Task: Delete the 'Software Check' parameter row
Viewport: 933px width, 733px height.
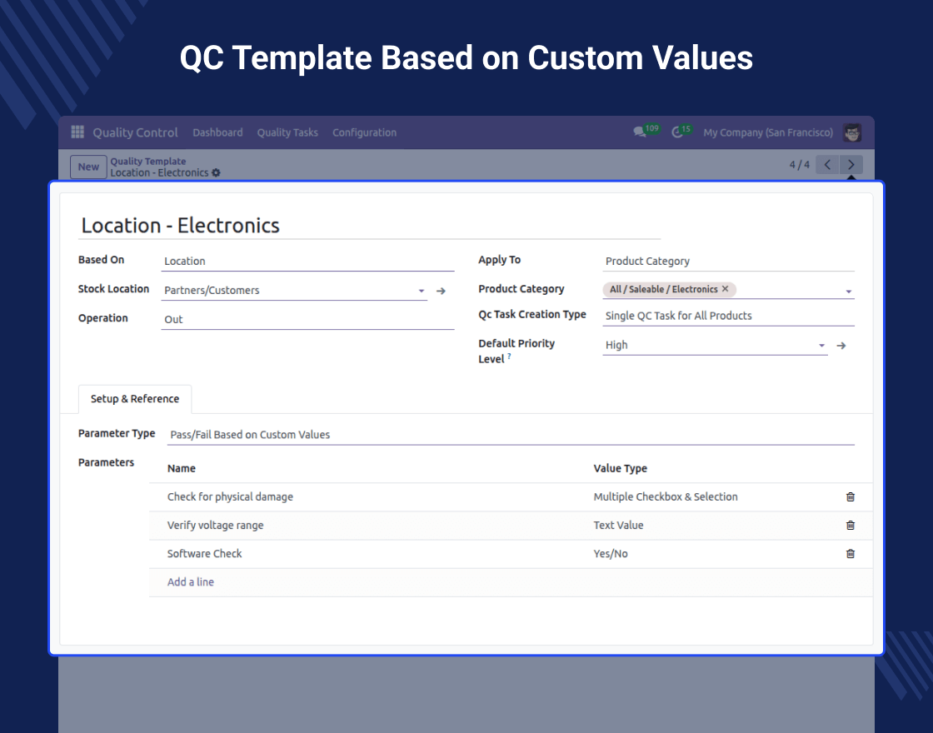Action: click(850, 554)
